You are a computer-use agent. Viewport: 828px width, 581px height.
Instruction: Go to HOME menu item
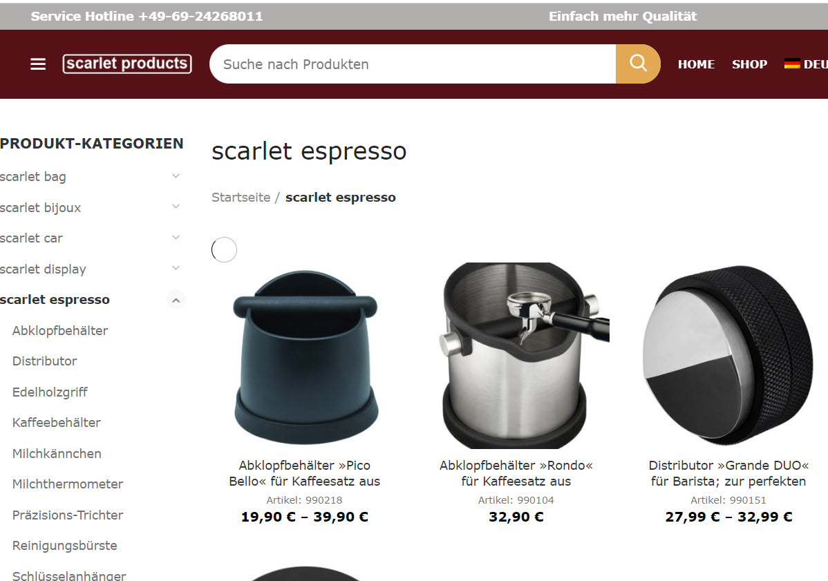pyautogui.click(x=696, y=64)
